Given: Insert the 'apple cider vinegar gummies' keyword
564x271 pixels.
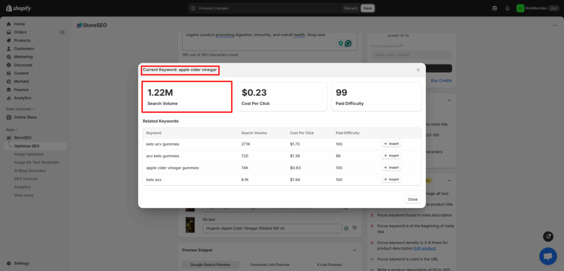Looking at the screenshot, I should (391, 168).
